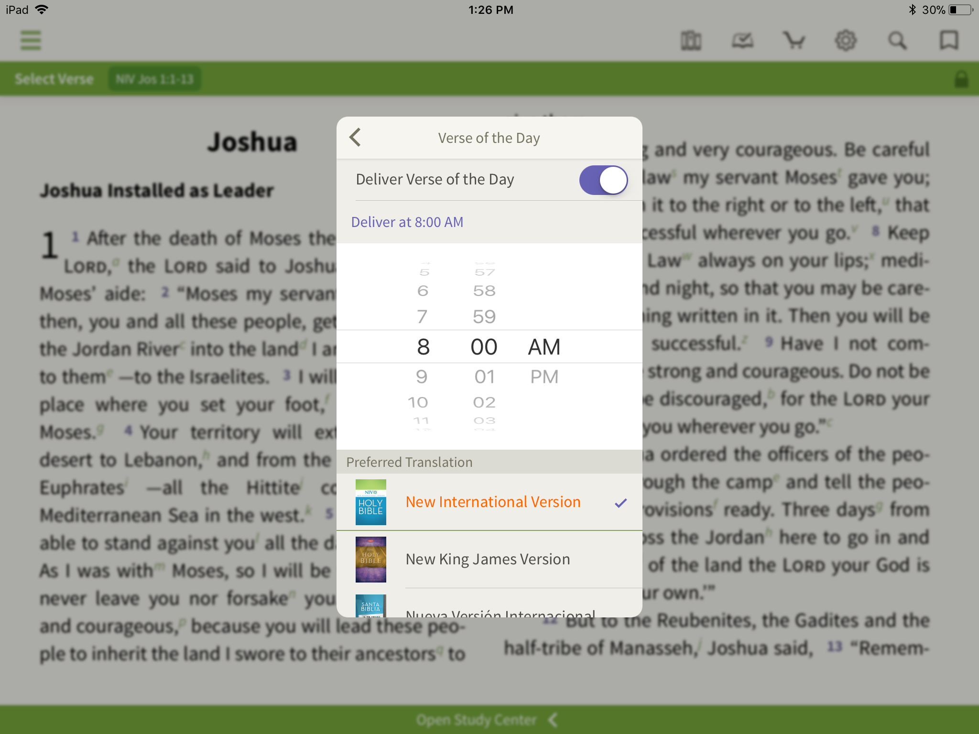Tap the Verse of the Day title
Image resolution: width=979 pixels, height=734 pixels.
489,138
